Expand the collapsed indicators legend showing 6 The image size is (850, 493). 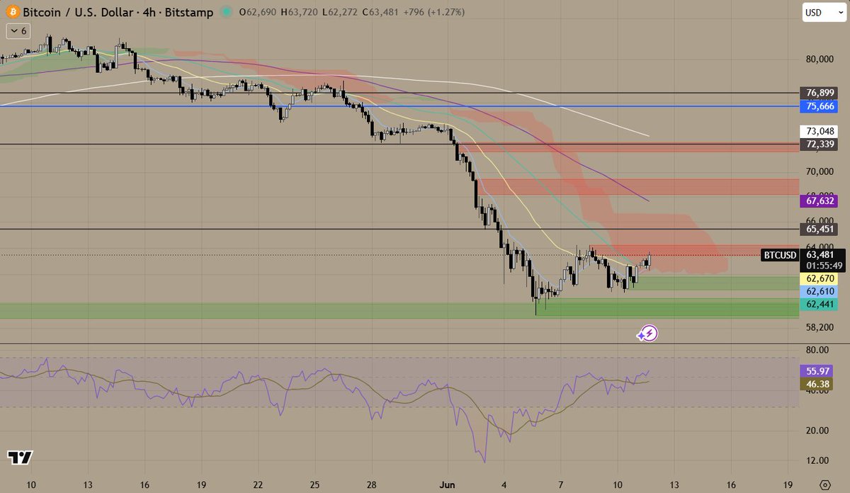click(17, 31)
